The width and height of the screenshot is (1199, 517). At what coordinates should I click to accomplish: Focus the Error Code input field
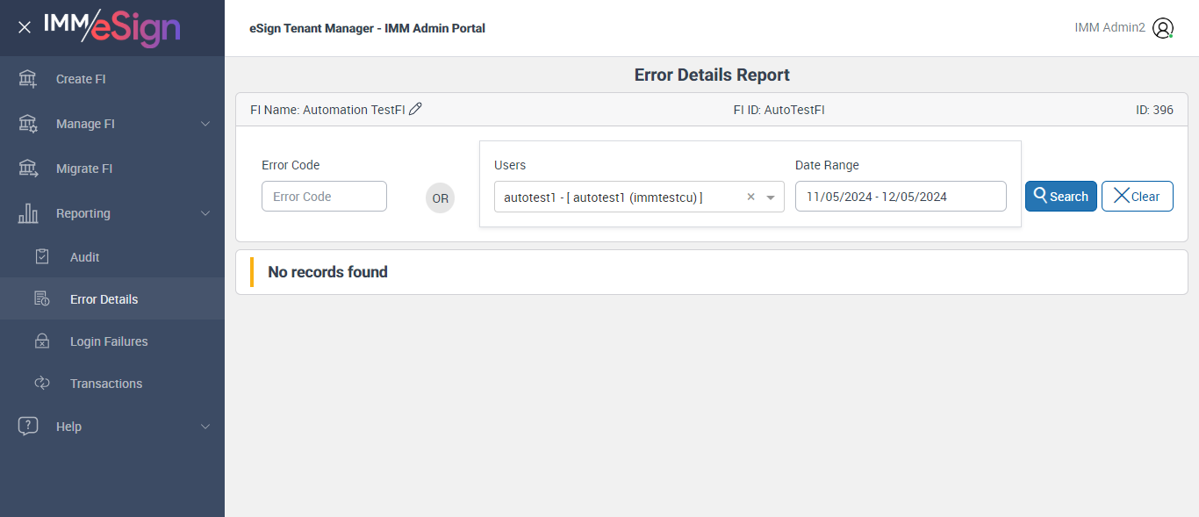click(x=324, y=197)
